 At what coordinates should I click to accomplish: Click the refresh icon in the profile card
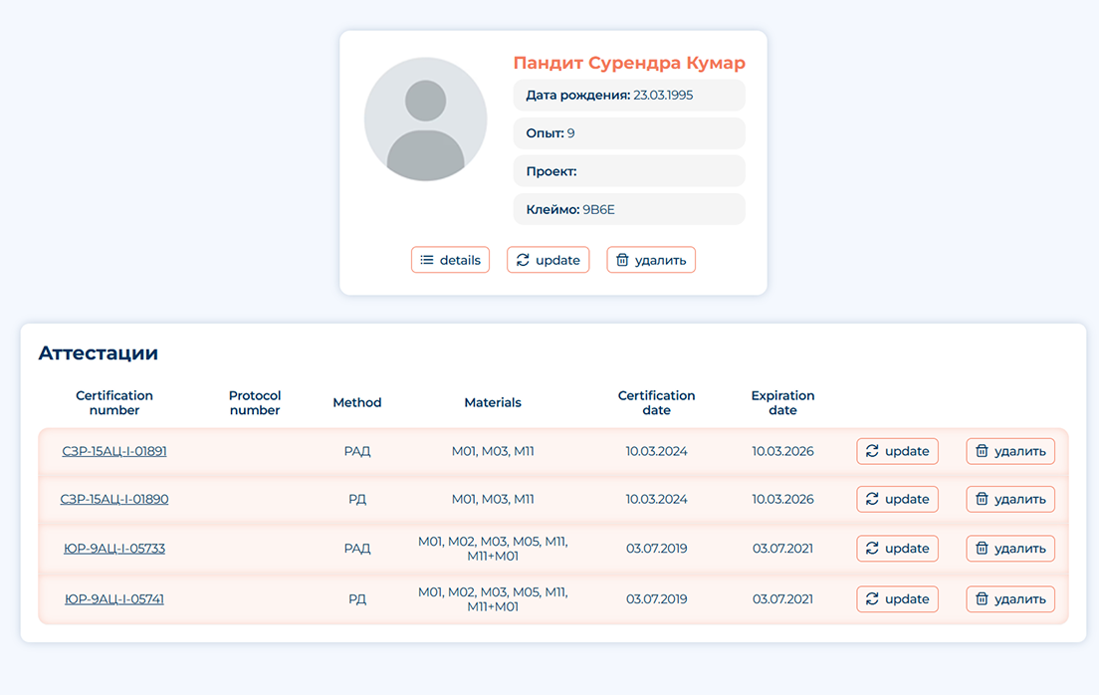(x=523, y=260)
